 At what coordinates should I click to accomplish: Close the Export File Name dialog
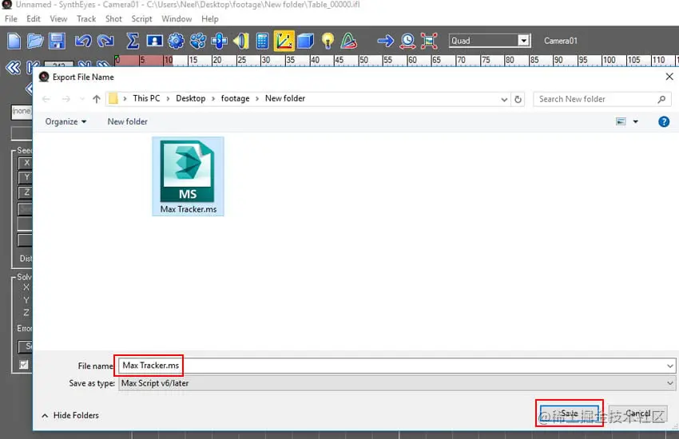point(669,77)
